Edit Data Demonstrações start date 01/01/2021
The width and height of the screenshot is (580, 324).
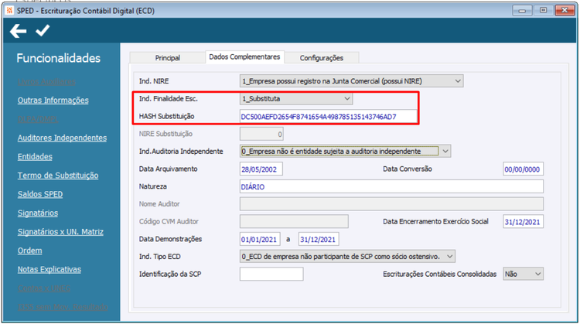pos(260,239)
